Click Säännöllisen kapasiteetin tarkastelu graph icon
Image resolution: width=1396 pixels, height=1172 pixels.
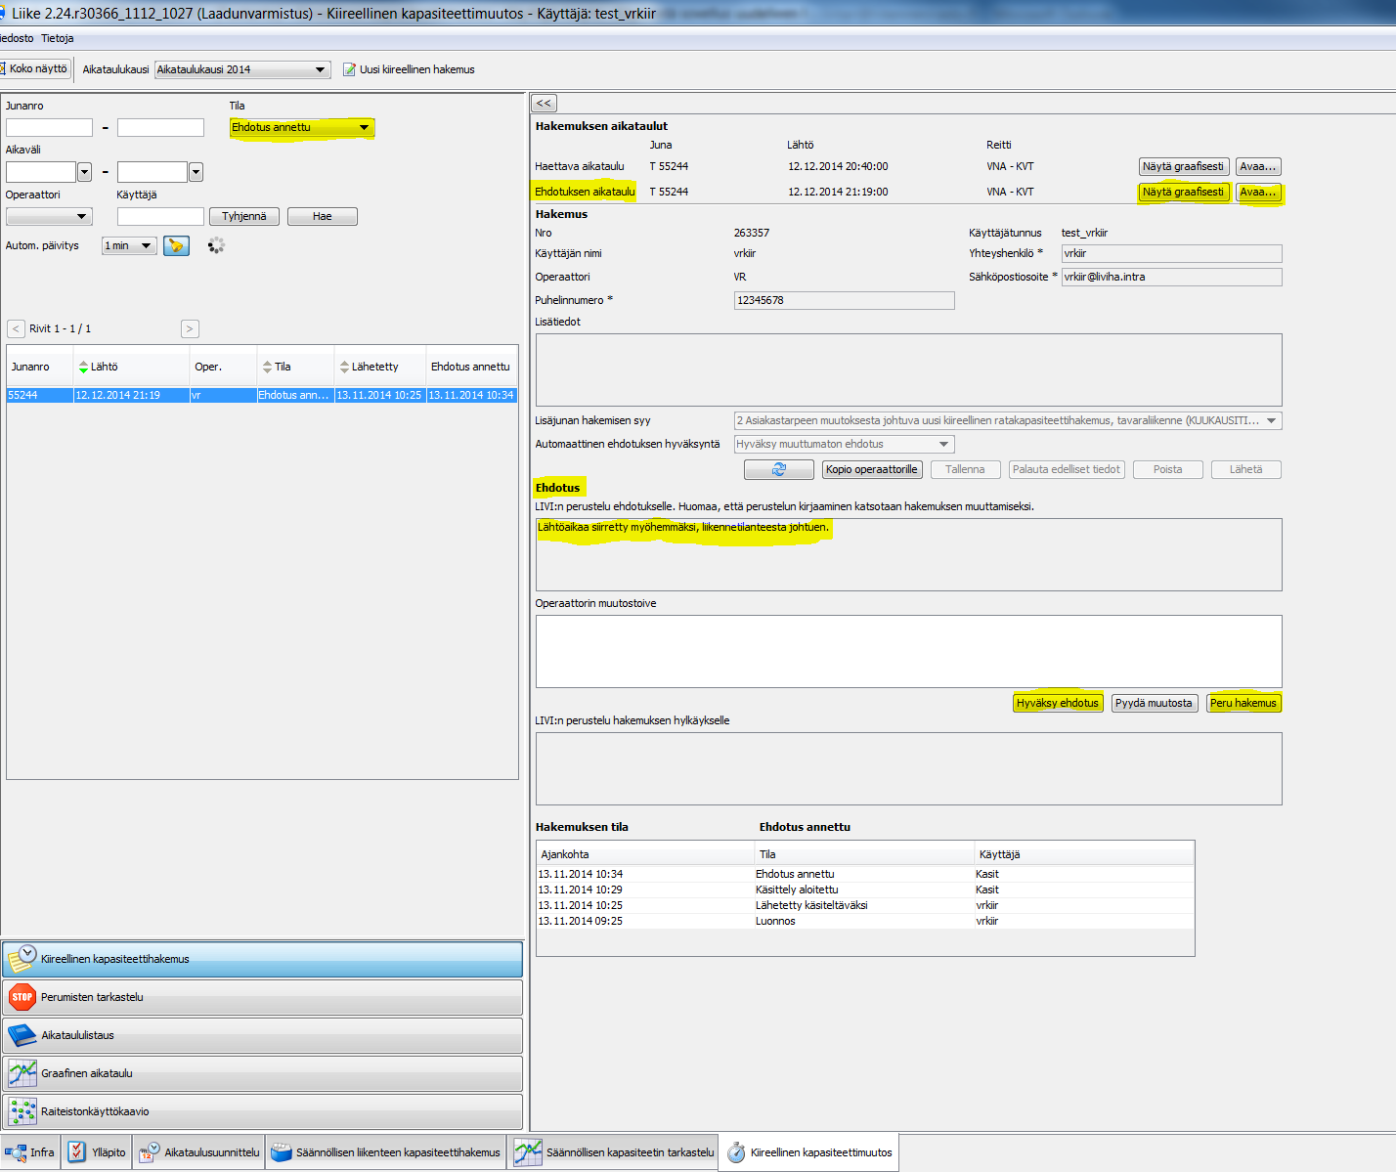tap(528, 1152)
